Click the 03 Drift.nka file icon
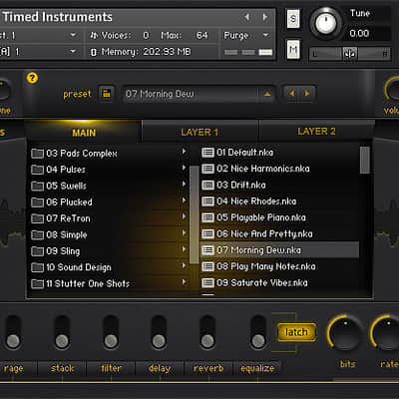 (x=207, y=186)
